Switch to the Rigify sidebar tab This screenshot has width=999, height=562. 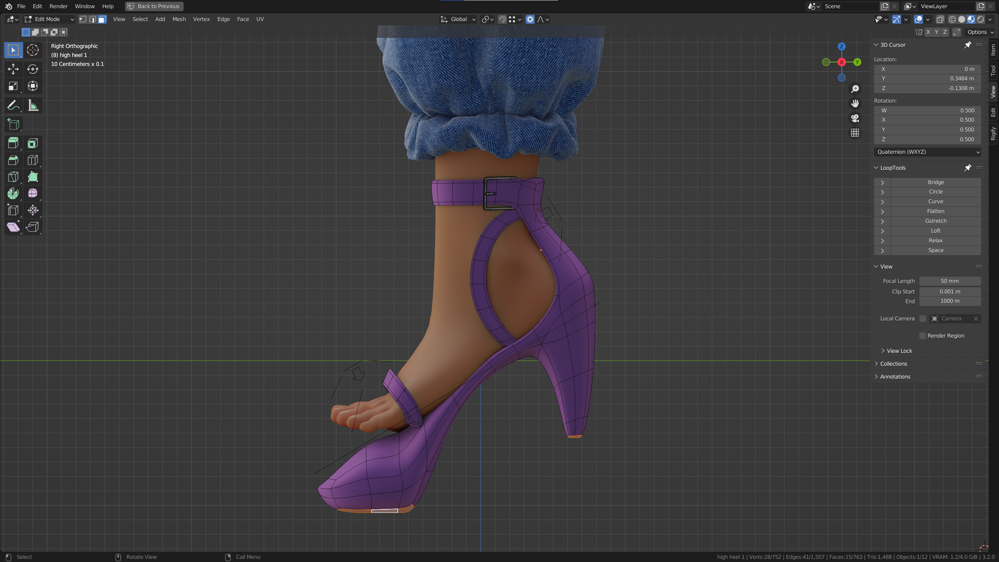click(993, 133)
